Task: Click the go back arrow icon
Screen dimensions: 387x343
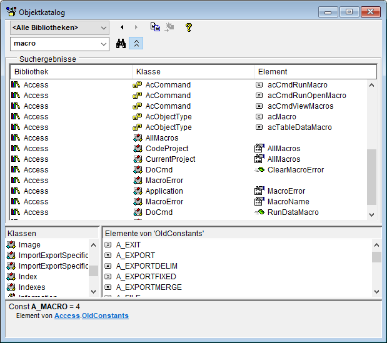Action: (122, 27)
